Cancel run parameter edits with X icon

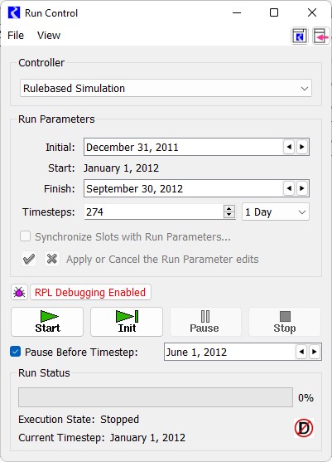pyautogui.click(x=52, y=259)
